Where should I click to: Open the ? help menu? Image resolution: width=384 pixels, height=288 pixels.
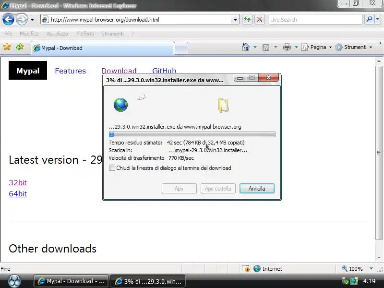(132, 34)
